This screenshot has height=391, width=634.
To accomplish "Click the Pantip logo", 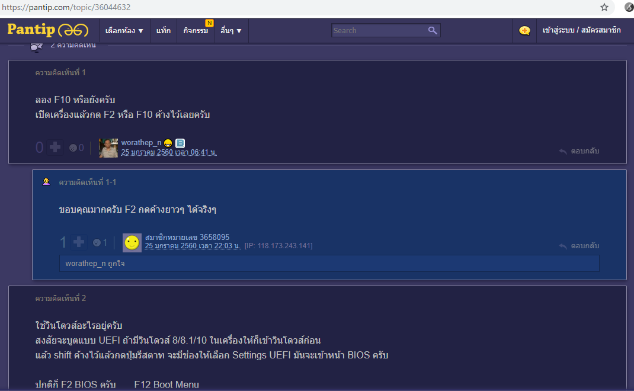I will pos(47,30).
